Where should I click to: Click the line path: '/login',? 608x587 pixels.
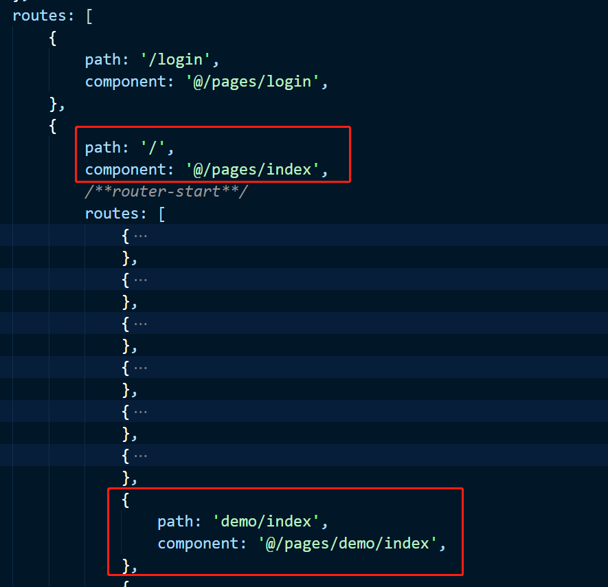click(x=152, y=60)
